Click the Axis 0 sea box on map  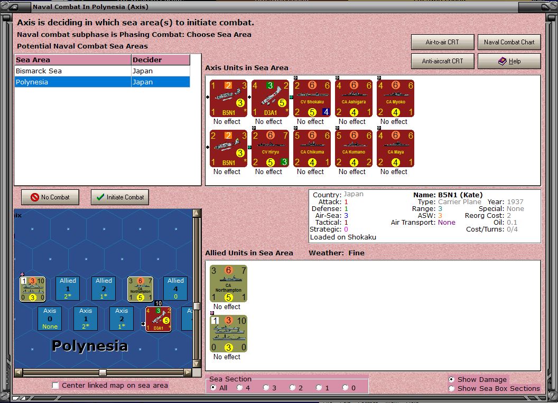[x=50, y=319]
